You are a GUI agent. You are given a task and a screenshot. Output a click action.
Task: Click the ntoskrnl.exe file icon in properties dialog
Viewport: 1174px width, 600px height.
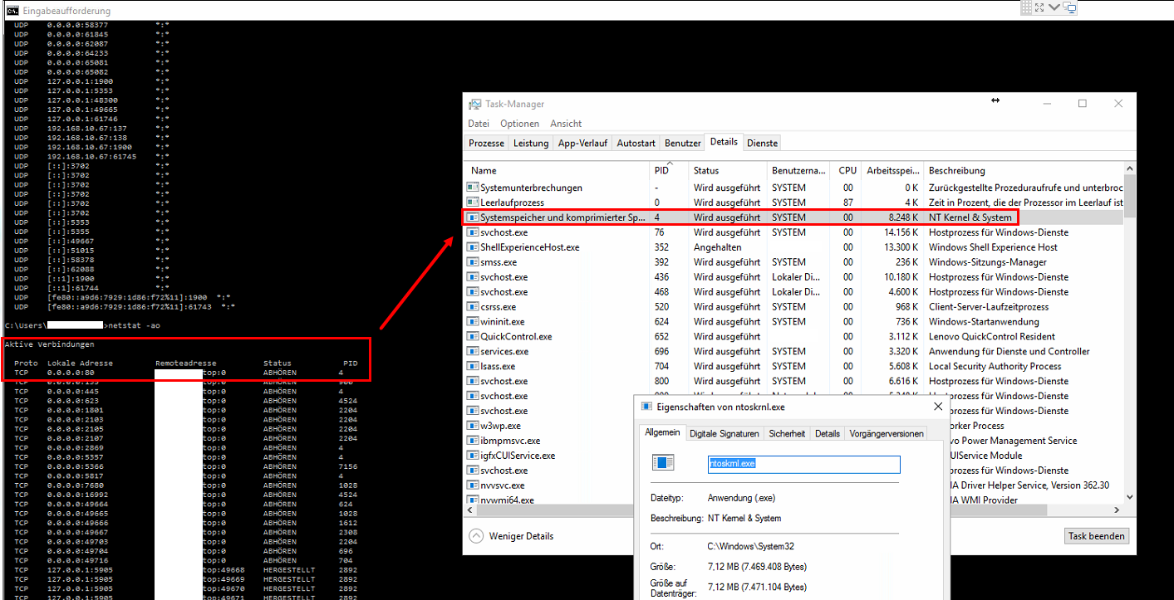[x=663, y=463]
